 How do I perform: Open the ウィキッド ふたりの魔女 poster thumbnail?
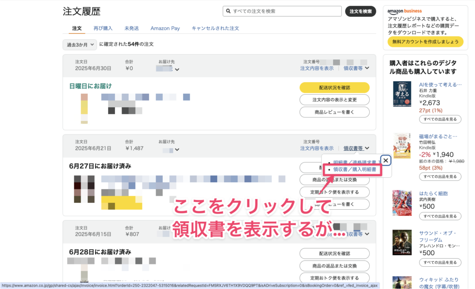pyautogui.click(x=402, y=283)
